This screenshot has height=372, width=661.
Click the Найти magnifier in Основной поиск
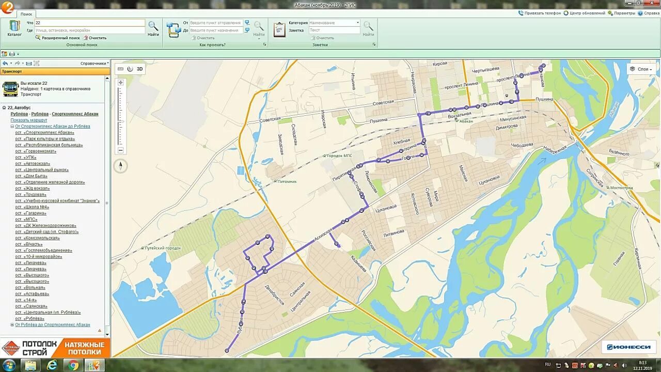tap(153, 28)
